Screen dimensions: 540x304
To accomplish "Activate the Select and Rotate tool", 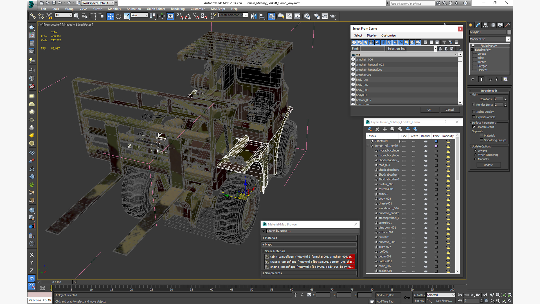I will (x=118, y=16).
